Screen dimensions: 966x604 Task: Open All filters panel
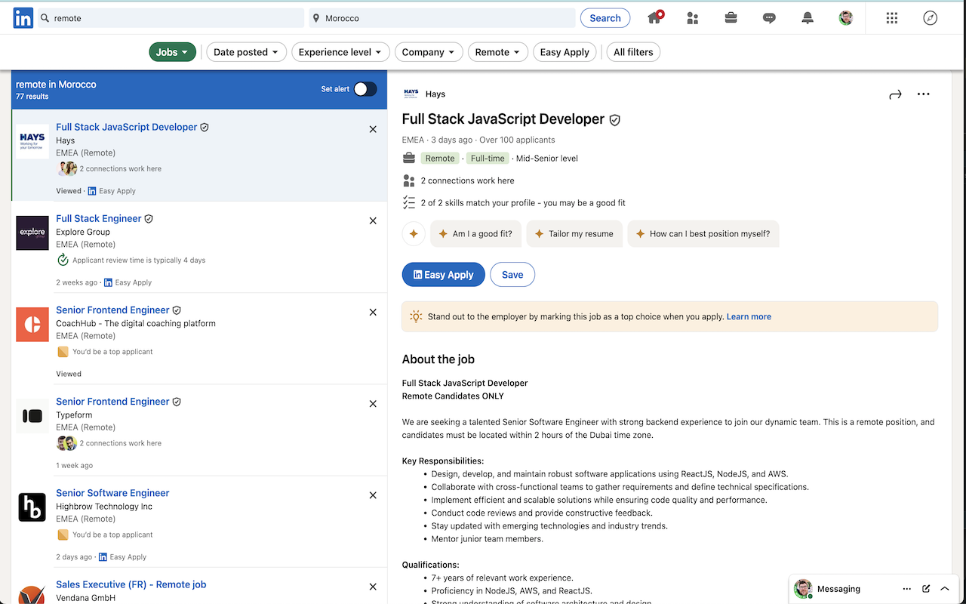pos(633,52)
